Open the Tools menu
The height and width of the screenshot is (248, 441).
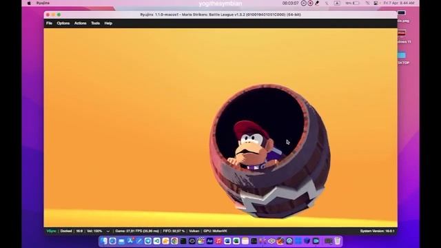click(x=95, y=23)
